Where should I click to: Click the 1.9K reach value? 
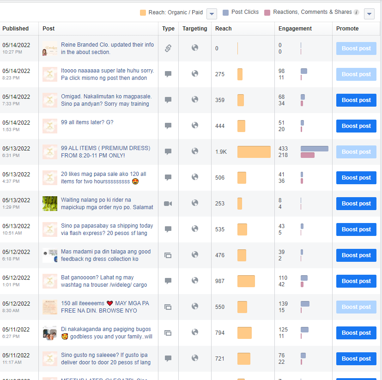pyautogui.click(x=221, y=152)
